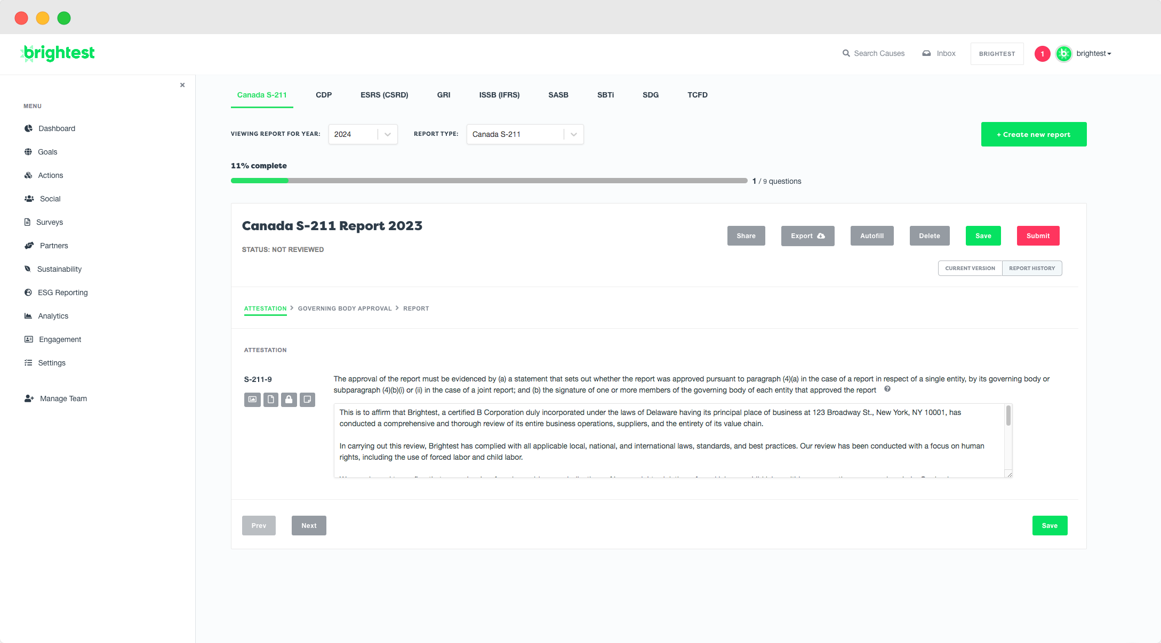This screenshot has height=643, width=1161.
Task: Open the report year dropdown
Action: [x=363, y=134]
